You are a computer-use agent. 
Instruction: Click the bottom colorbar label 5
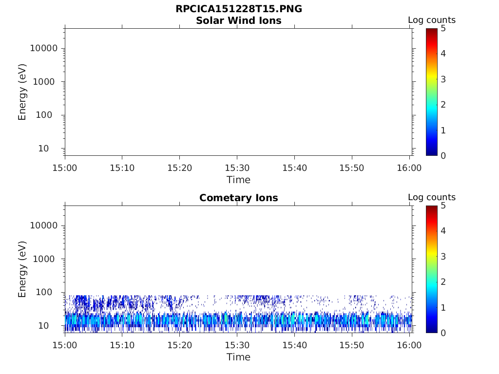click(x=443, y=206)
